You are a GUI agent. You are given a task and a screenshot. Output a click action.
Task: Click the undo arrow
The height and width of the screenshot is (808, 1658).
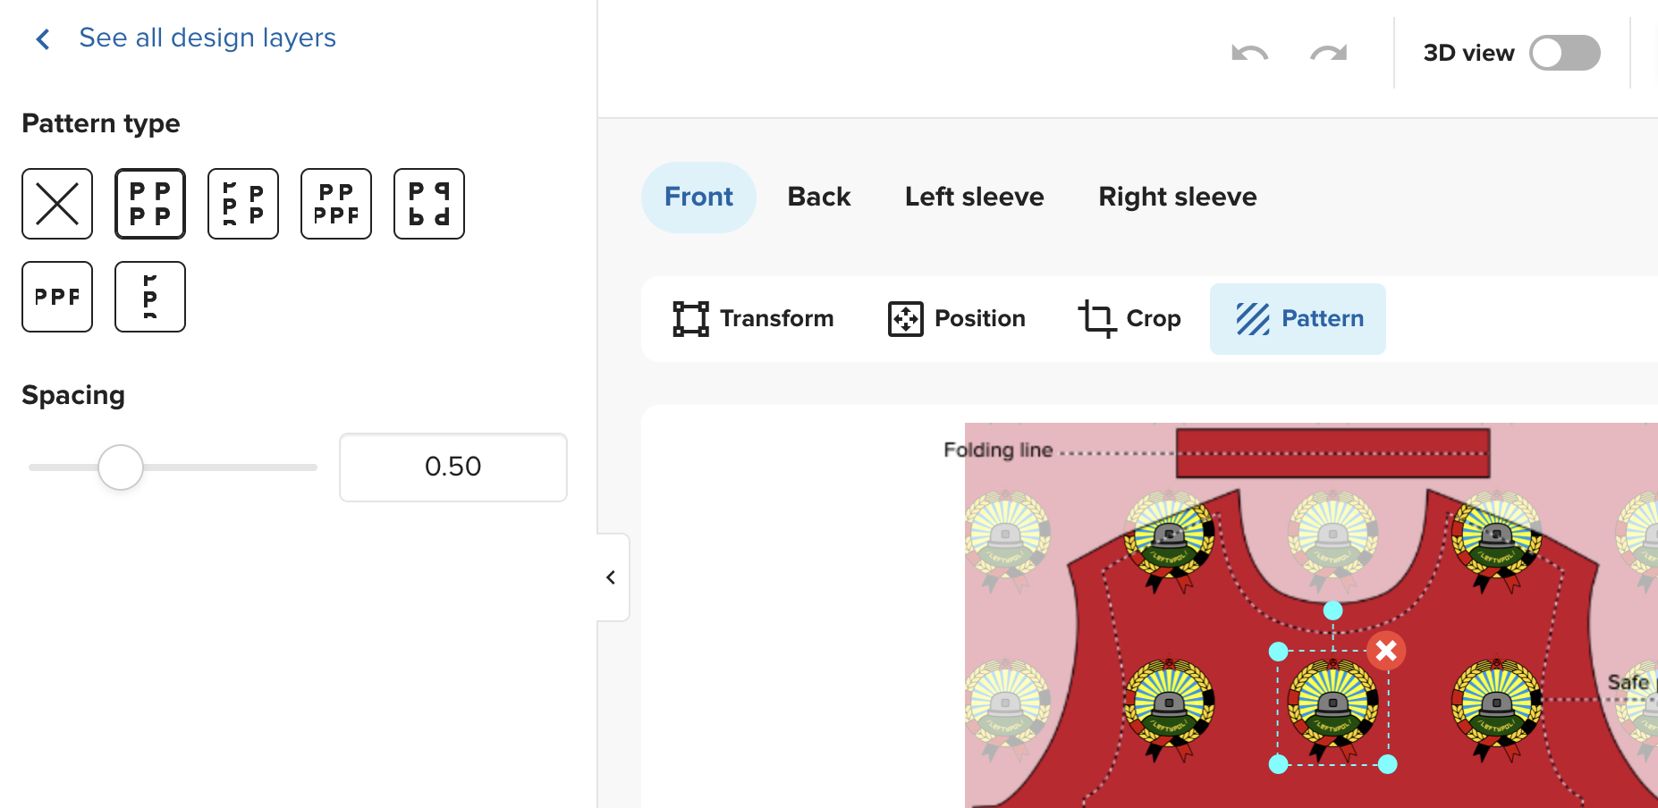coord(1249,54)
